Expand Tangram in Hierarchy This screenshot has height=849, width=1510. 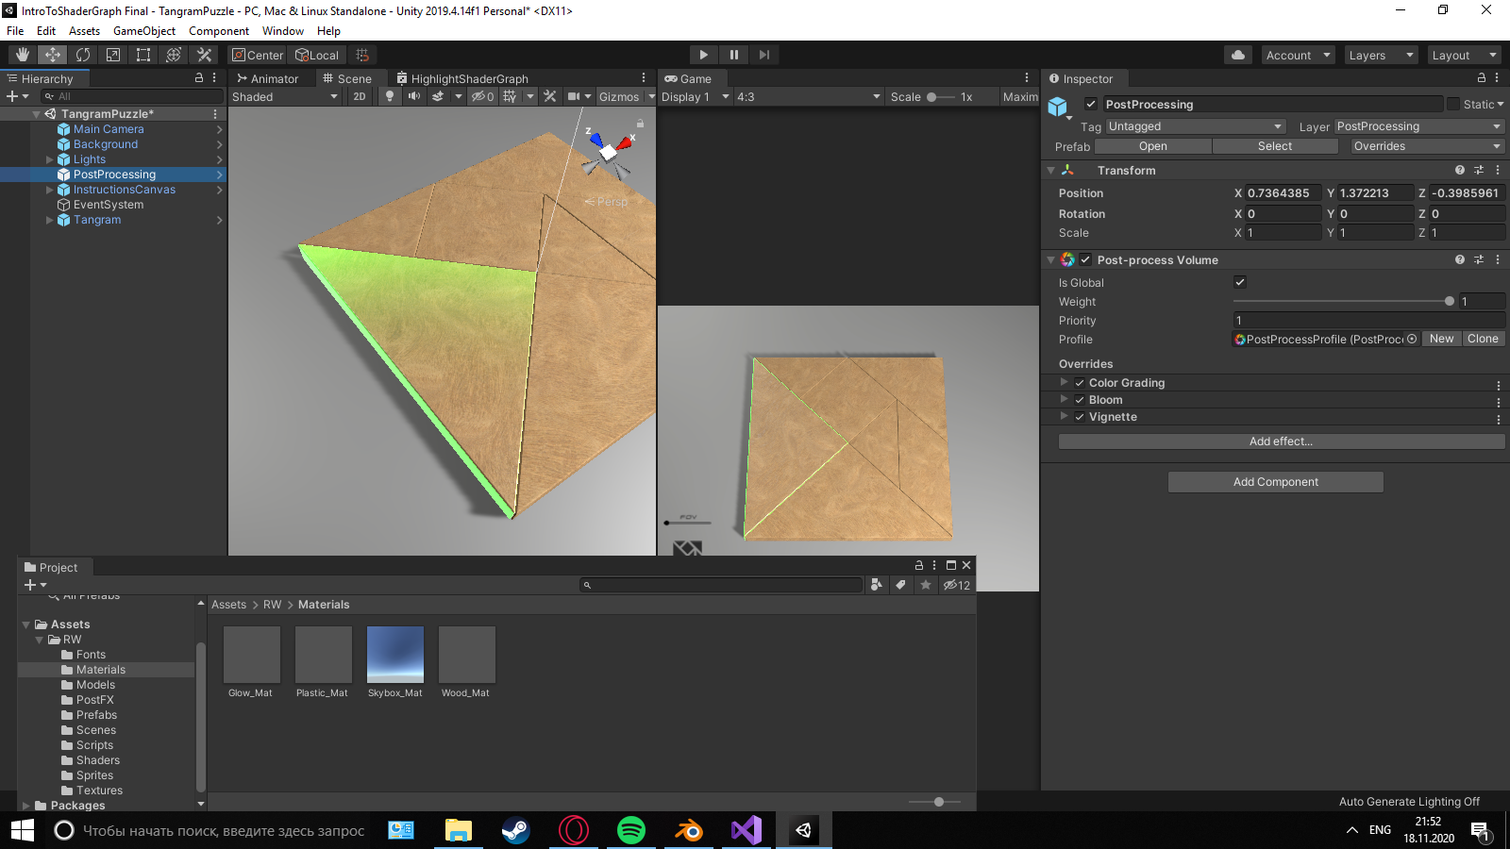[50, 220]
